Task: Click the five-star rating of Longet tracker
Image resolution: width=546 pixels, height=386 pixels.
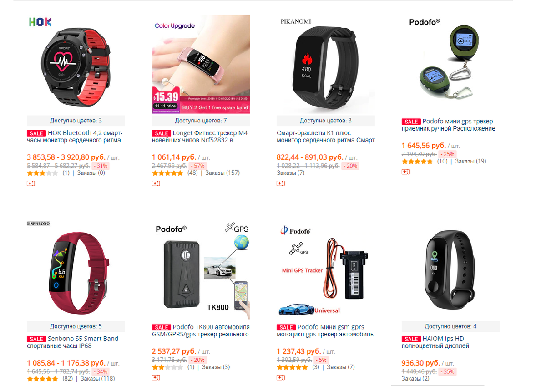Action: [x=167, y=173]
